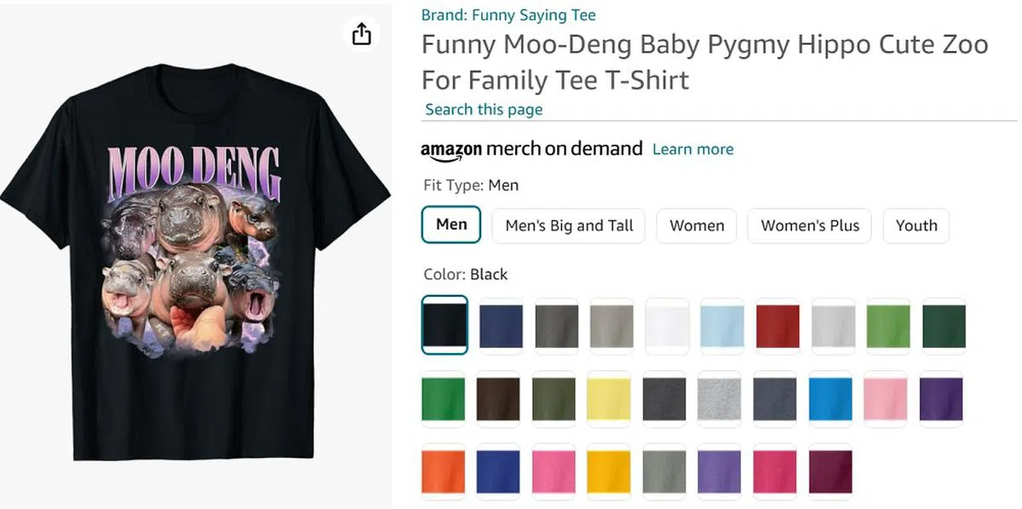Choose the white color swatch
The image size is (1022, 509).
point(667,325)
